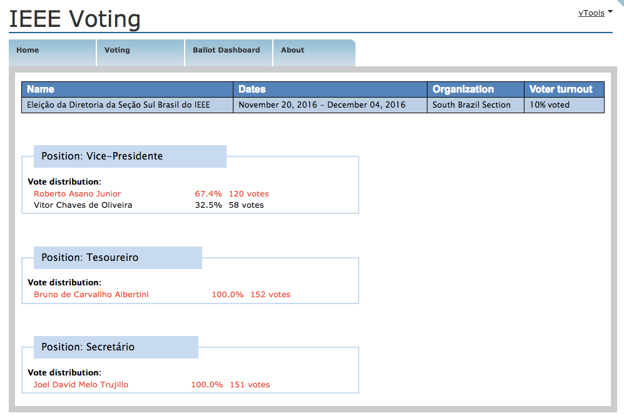Click the Organization column header
624x418 pixels.
click(463, 89)
